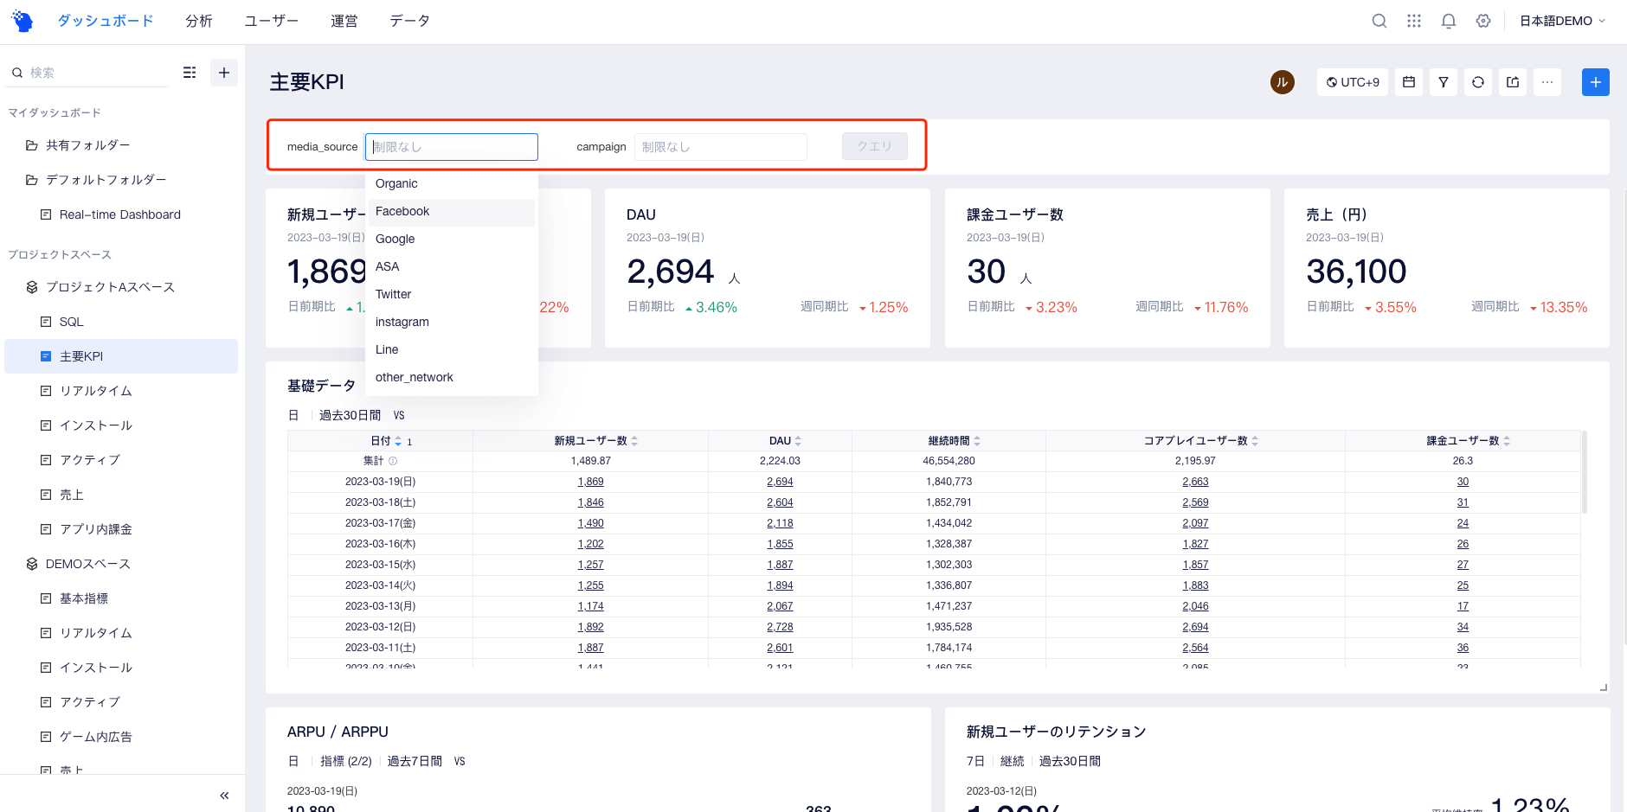Focus the media_source input field
The image size is (1627, 812).
click(452, 147)
